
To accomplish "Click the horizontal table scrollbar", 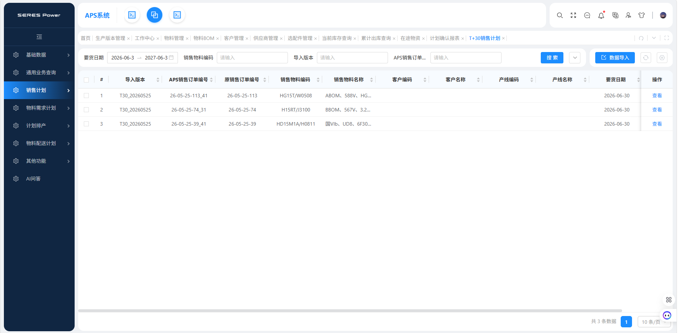I will tap(350, 311).
